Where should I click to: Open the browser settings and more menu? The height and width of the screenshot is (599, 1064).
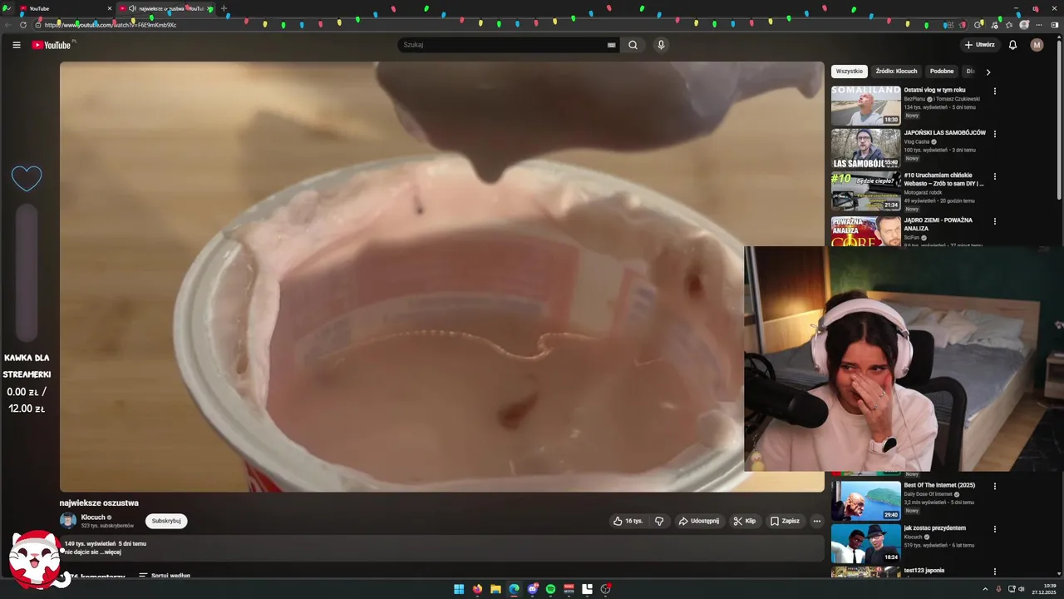click(1039, 25)
